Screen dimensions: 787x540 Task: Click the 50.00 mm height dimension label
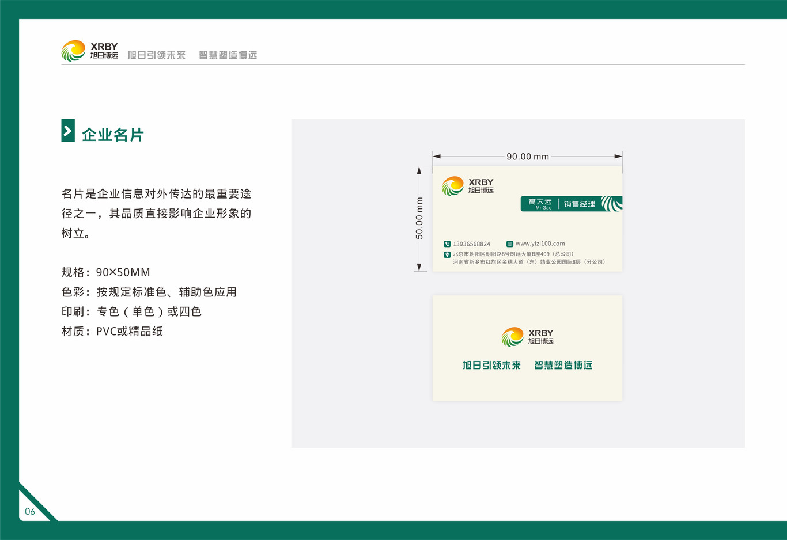(419, 218)
